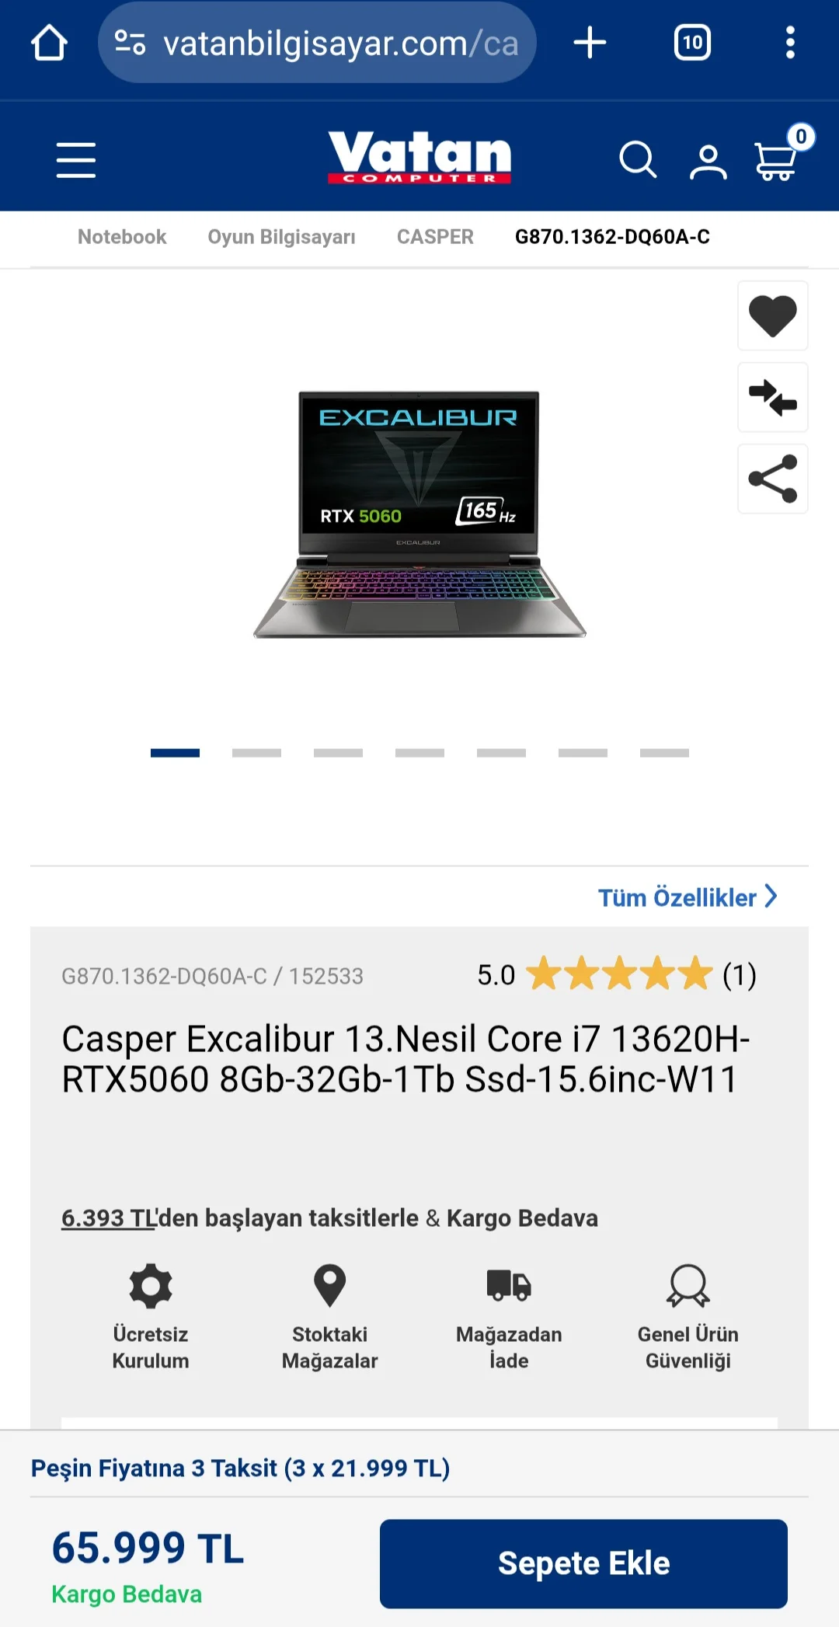The image size is (839, 1627).
Task: Tap the Excalibur laptop product image
Action: point(419,514)
